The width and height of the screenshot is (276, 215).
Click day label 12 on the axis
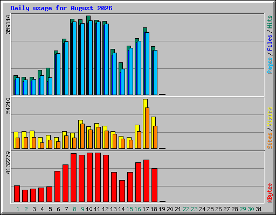[x=105, y=209]
